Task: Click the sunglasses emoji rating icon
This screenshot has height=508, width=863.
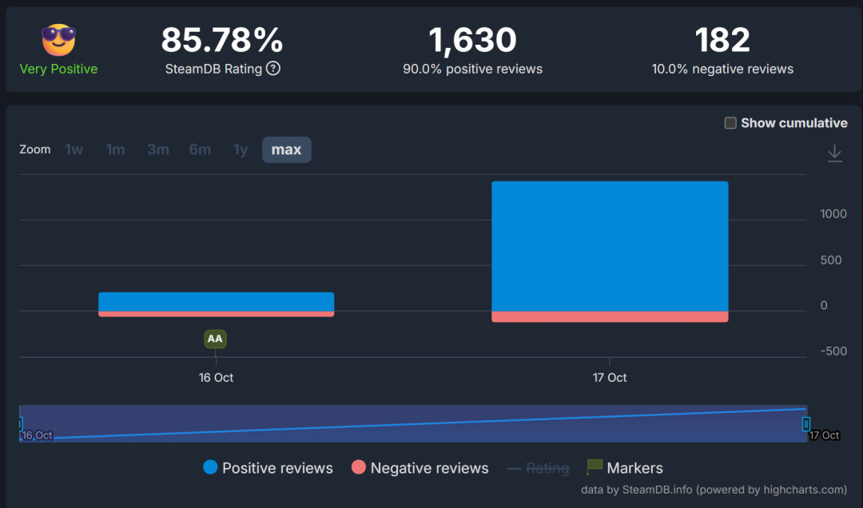Action: [x=58, y=40]
